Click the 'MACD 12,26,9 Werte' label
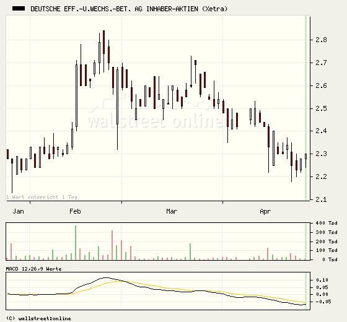 click(x=33, y=269)
